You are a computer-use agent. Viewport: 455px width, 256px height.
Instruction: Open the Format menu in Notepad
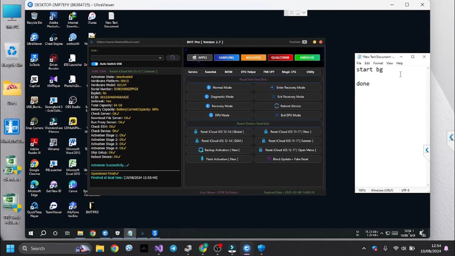(378, 63)
